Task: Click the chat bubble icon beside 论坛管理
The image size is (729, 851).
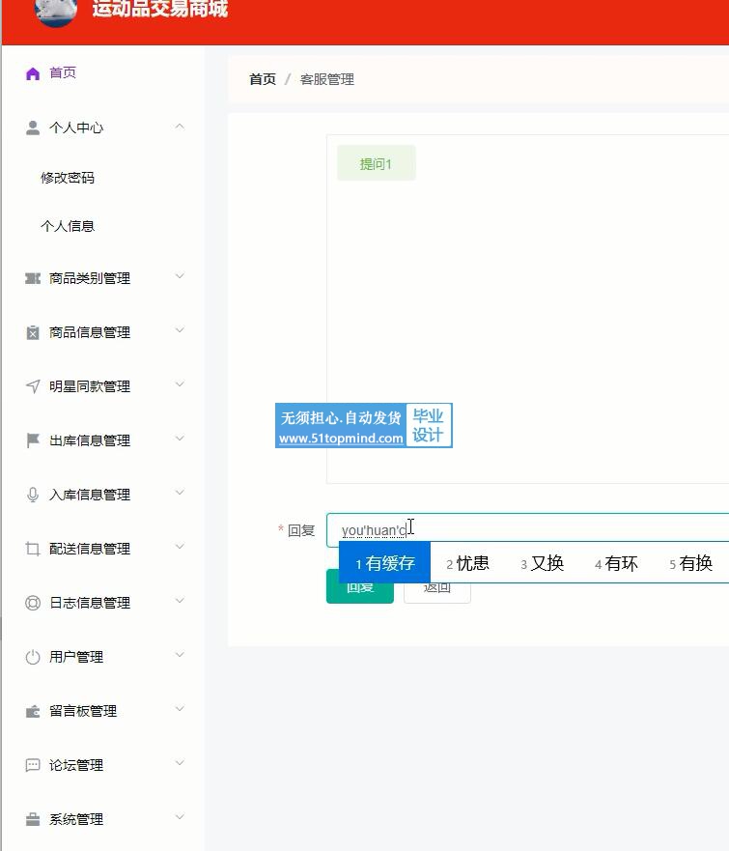Action: coord(33,765)
